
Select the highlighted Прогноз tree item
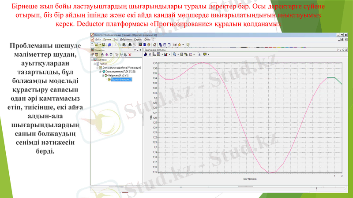122,80
